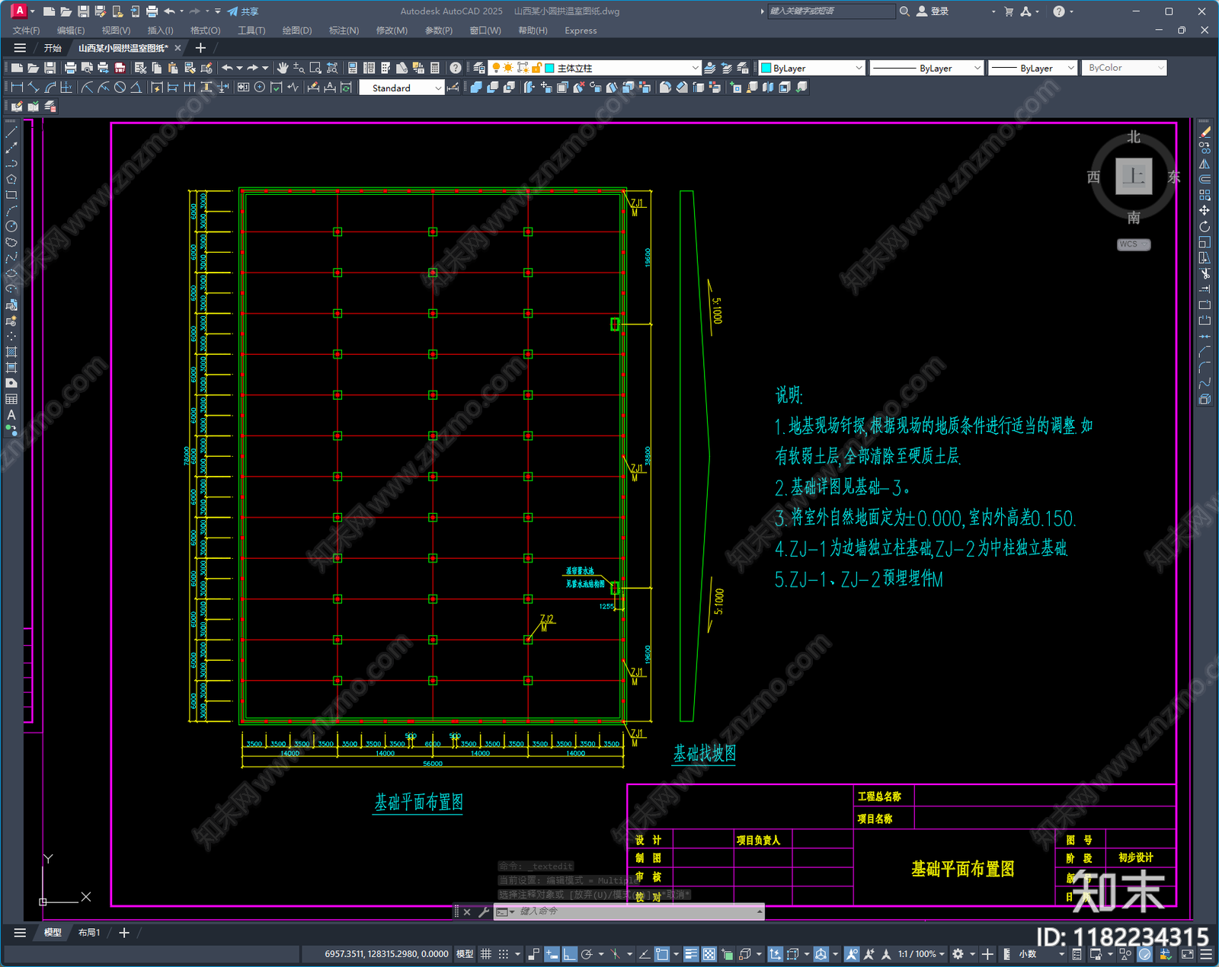
Task: Select the Move tool in the modify toolbar
Action: (x=1205, y=210)
